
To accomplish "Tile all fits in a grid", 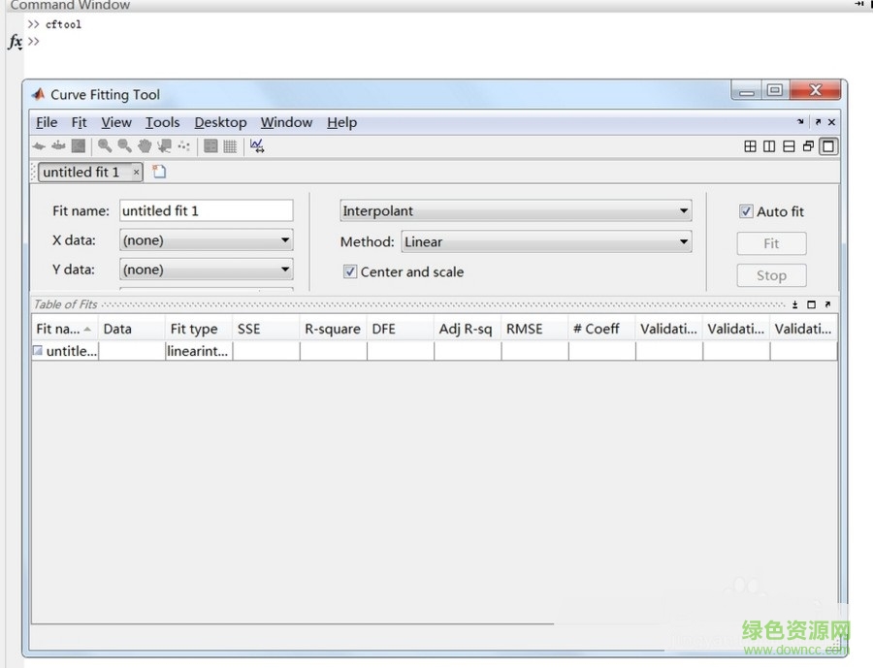I will (x=750, y=146).
